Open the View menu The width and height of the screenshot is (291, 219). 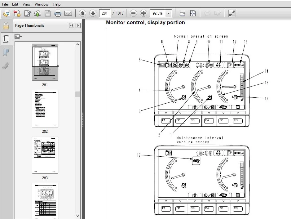point(26,4)
